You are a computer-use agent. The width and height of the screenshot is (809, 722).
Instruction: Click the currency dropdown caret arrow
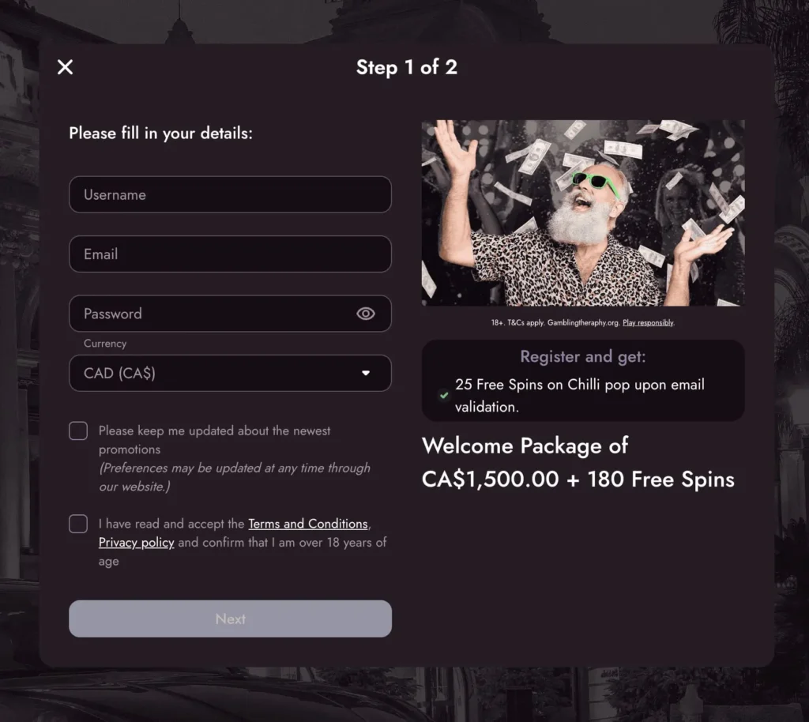366,373
